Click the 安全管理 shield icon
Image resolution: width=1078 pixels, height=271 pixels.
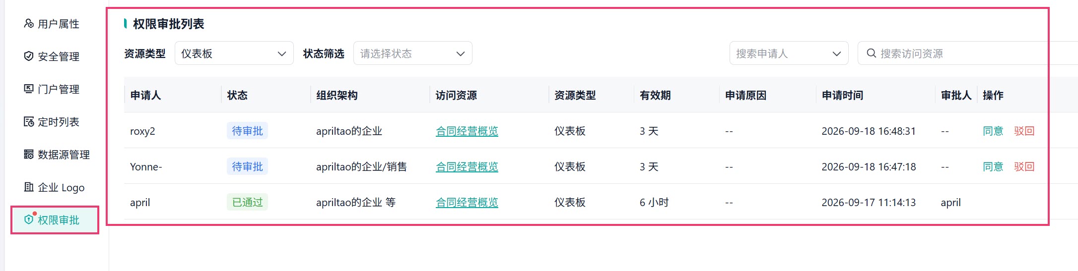click(29, 56)
